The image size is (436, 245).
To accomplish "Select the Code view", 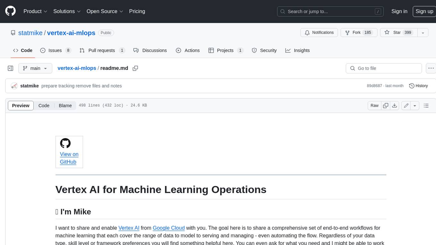I will (x=44, y=106).
